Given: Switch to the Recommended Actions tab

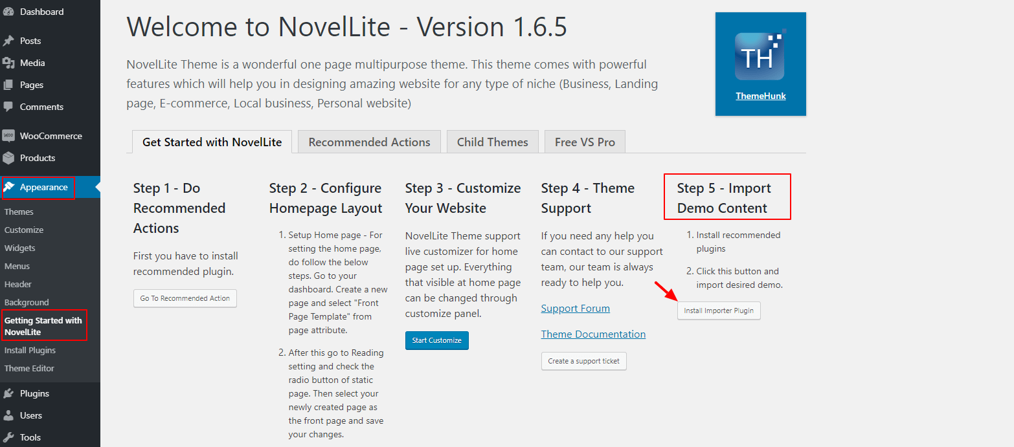Looking at the screenshot, I should [369, 141].
